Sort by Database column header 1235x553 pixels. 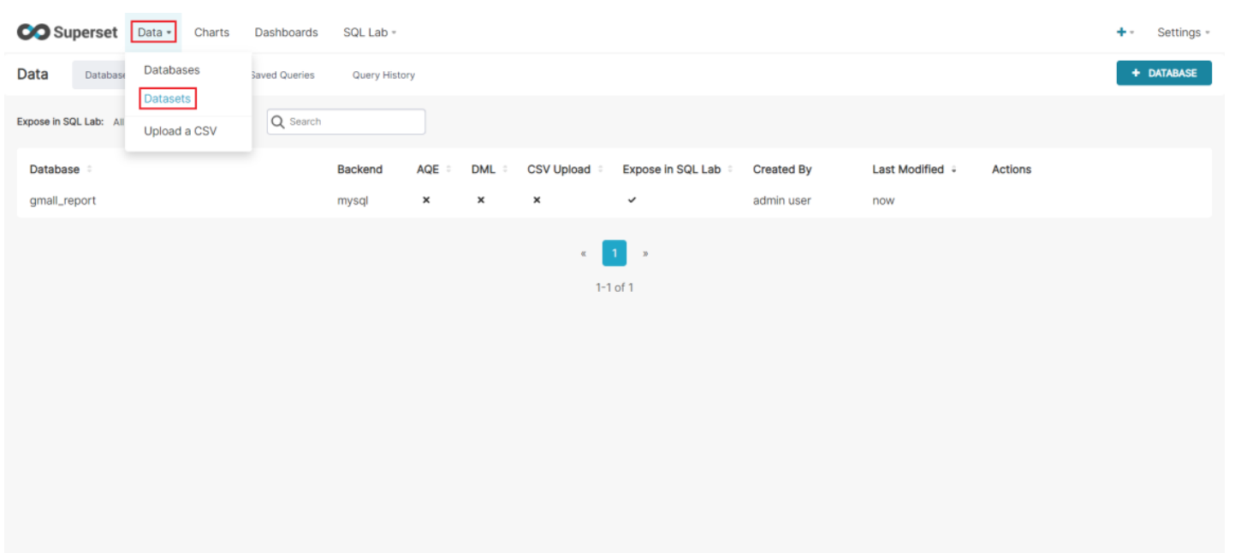[61, 169]
